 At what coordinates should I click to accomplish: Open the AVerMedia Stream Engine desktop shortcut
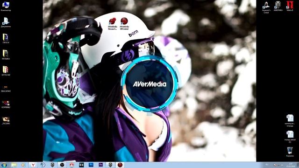coord(113,24)
